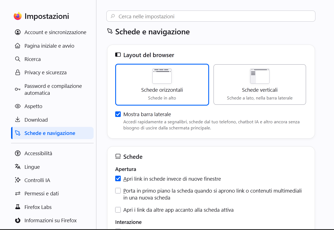
Task: Open Informazioni su Firefox page
Action: (x=52, y=221)
